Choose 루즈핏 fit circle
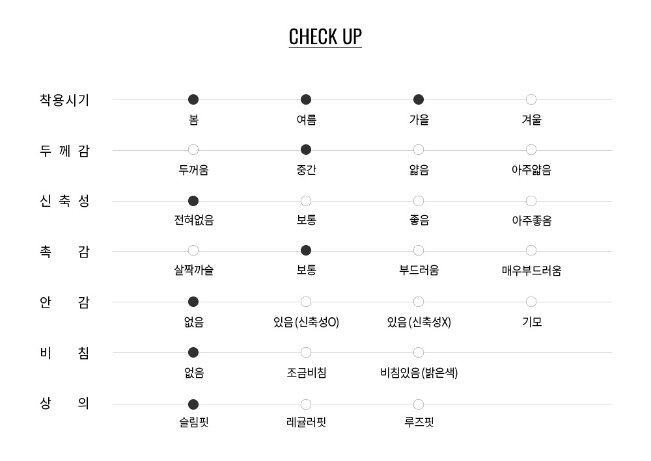 pyautogui.click(x=419, y=404)
